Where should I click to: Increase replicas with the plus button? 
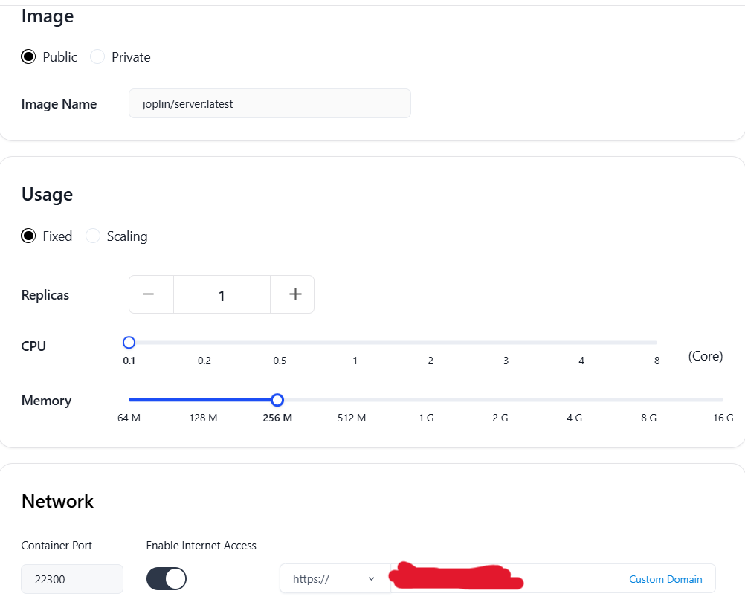pyautogui.click(x=292, y=294)
